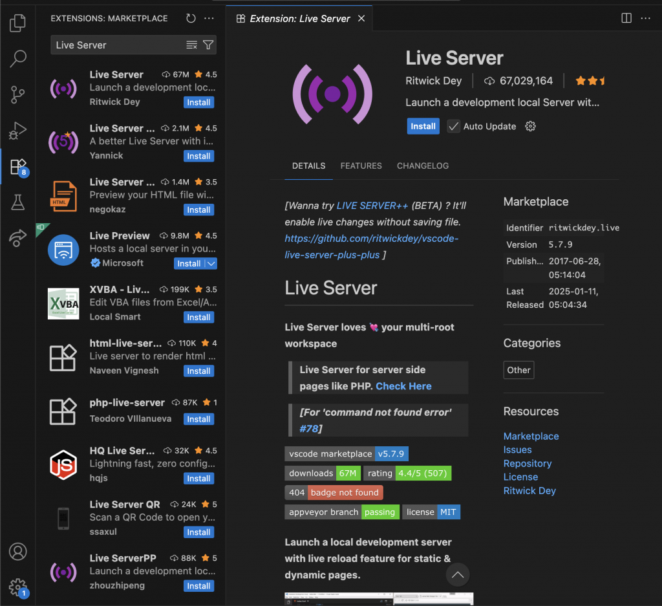Toggle the Auto Update checkbox
This screenshot has height=606, width=662.
[x=453, y=126]
